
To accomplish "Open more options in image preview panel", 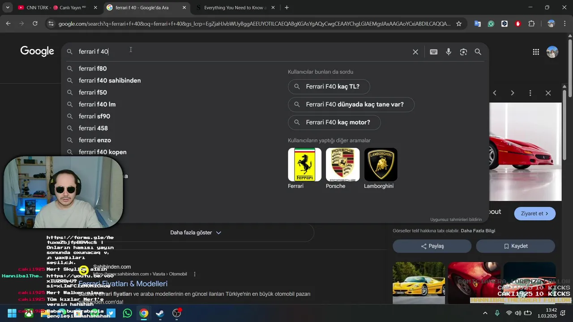I will 530,93.
